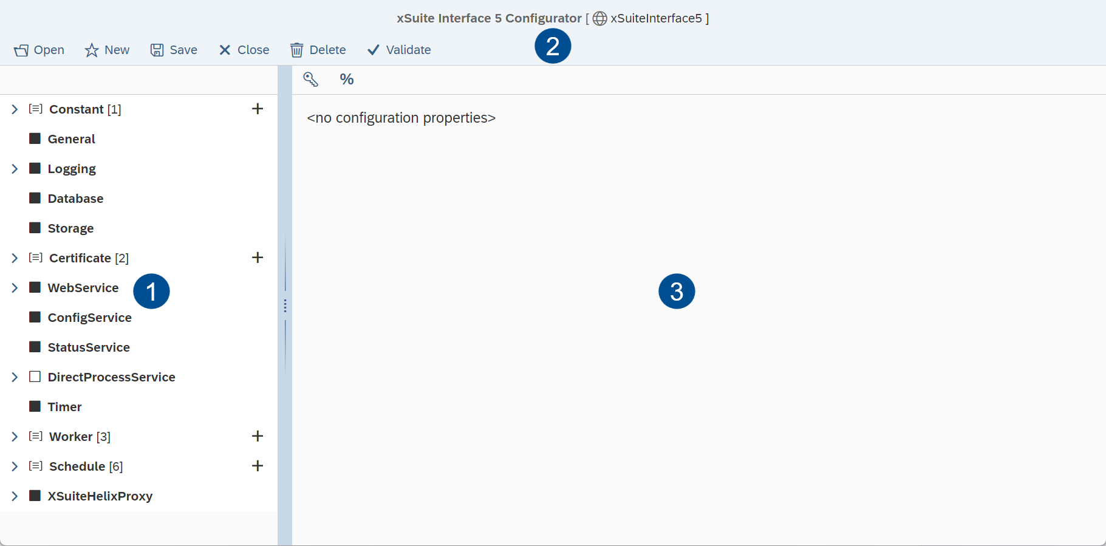Close the configuration via Close button
This screenshot has height=546, width=1106.
(244, 50)
